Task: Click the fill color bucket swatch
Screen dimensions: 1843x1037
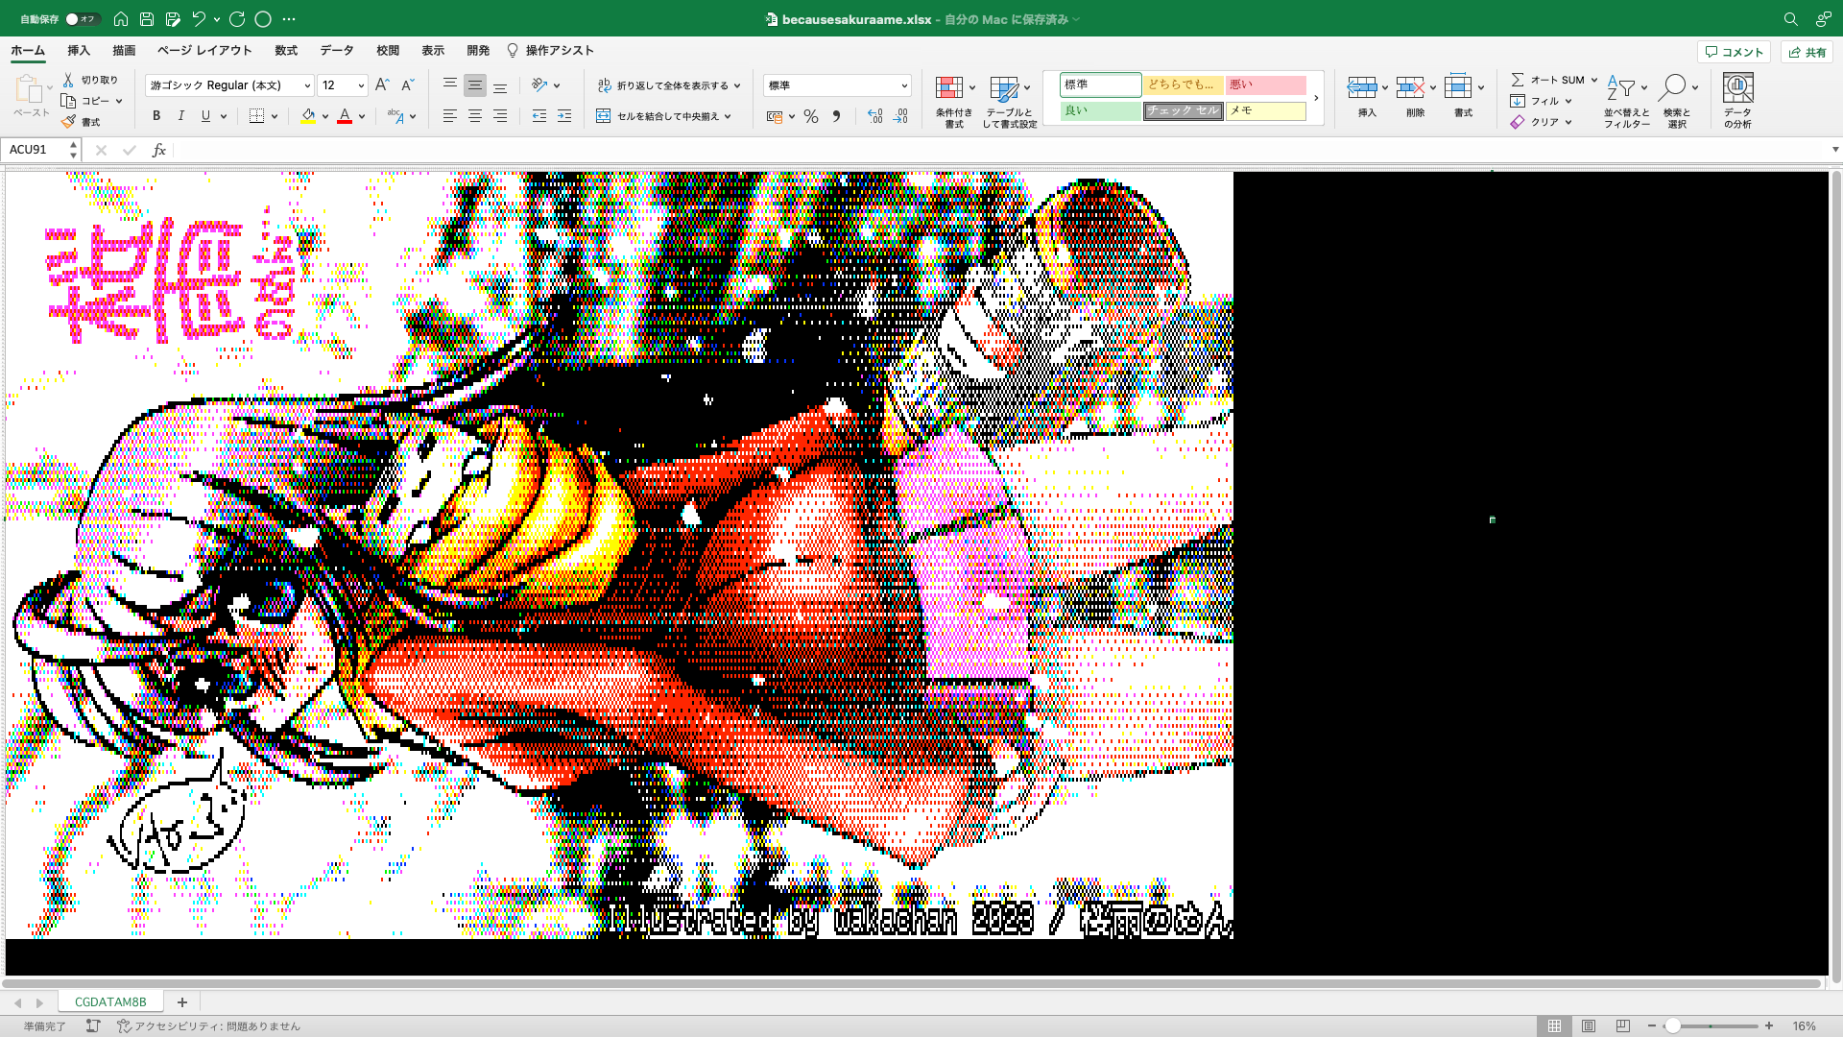Action: (308, 116)
